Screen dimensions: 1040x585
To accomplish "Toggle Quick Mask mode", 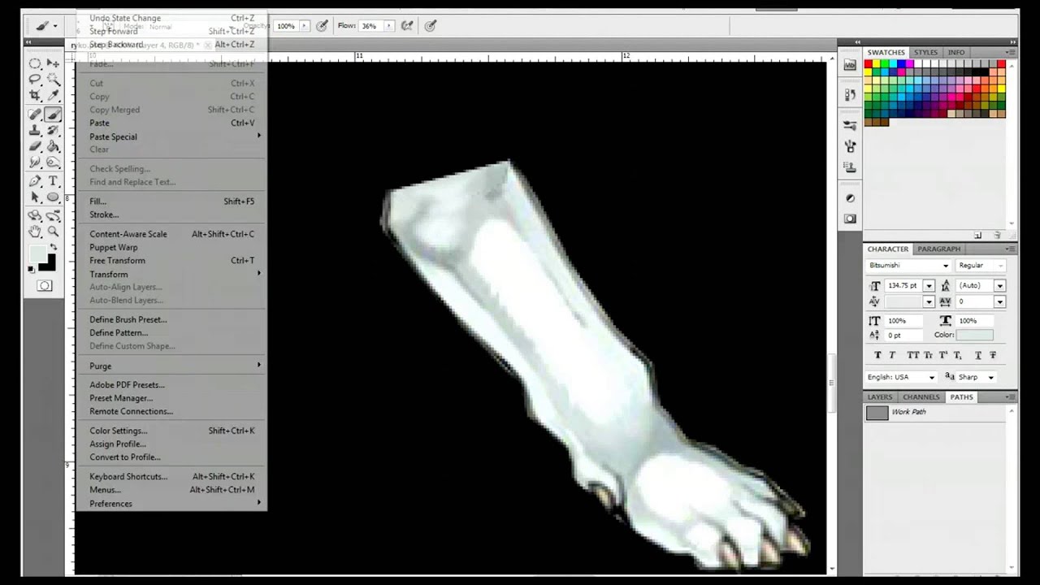I will click(45, 285).
